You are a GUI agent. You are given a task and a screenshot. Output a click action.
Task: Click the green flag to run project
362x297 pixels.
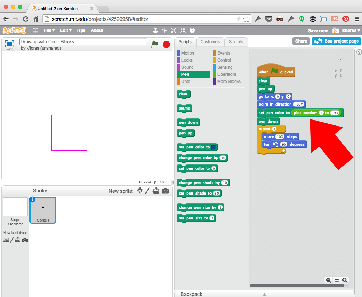click(x=155, y=44)
